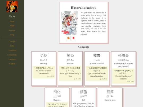This screenshot has width=143, height=107.
Task: Jump to the Weapons section
Action: (x=12, y=64)
